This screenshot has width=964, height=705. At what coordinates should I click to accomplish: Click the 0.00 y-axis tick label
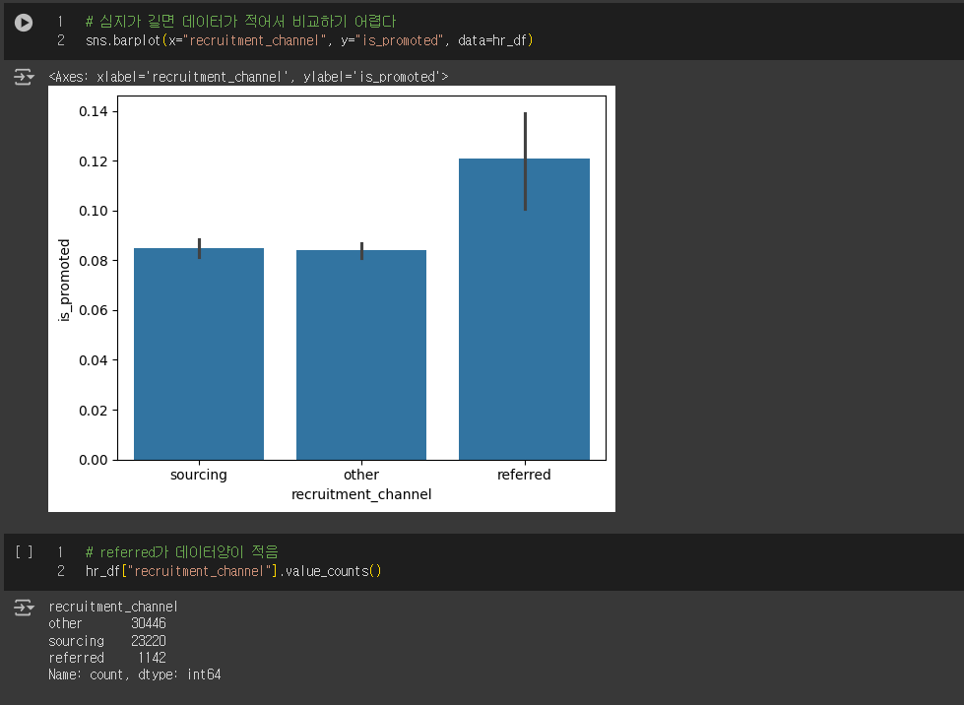tap(93, 460)
